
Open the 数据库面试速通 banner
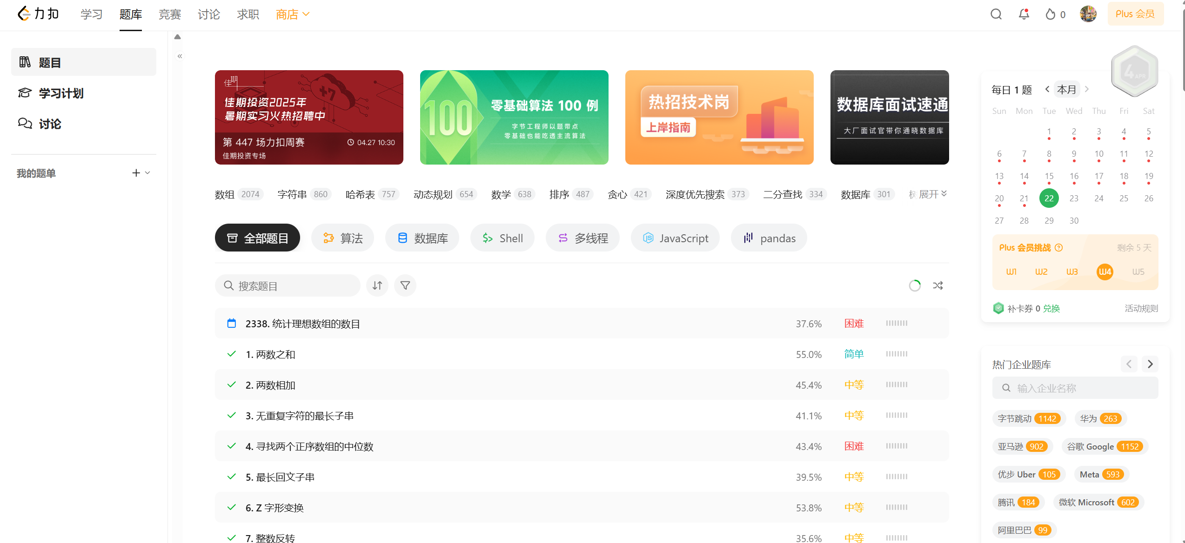(890, 117)
